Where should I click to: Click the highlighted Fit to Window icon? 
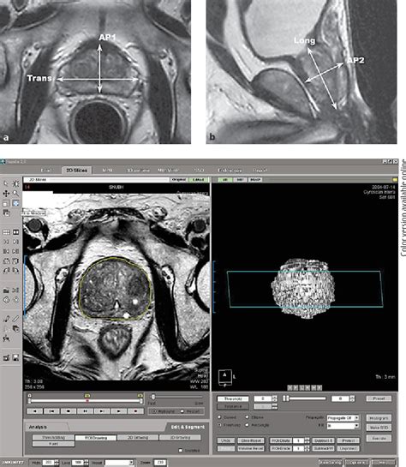(x=15, y=203)
